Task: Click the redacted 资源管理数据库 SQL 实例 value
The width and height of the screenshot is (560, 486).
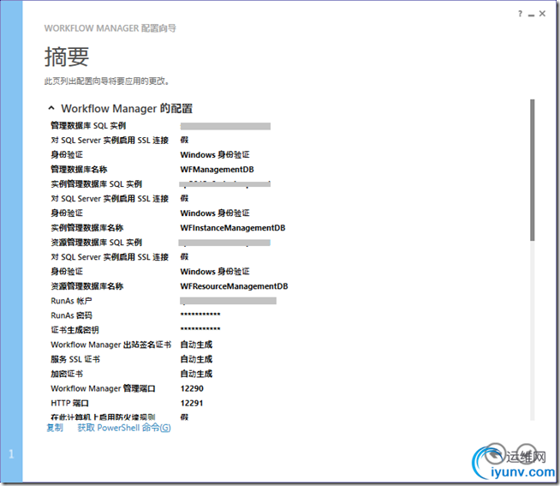Action: click(x=224, y=243)
